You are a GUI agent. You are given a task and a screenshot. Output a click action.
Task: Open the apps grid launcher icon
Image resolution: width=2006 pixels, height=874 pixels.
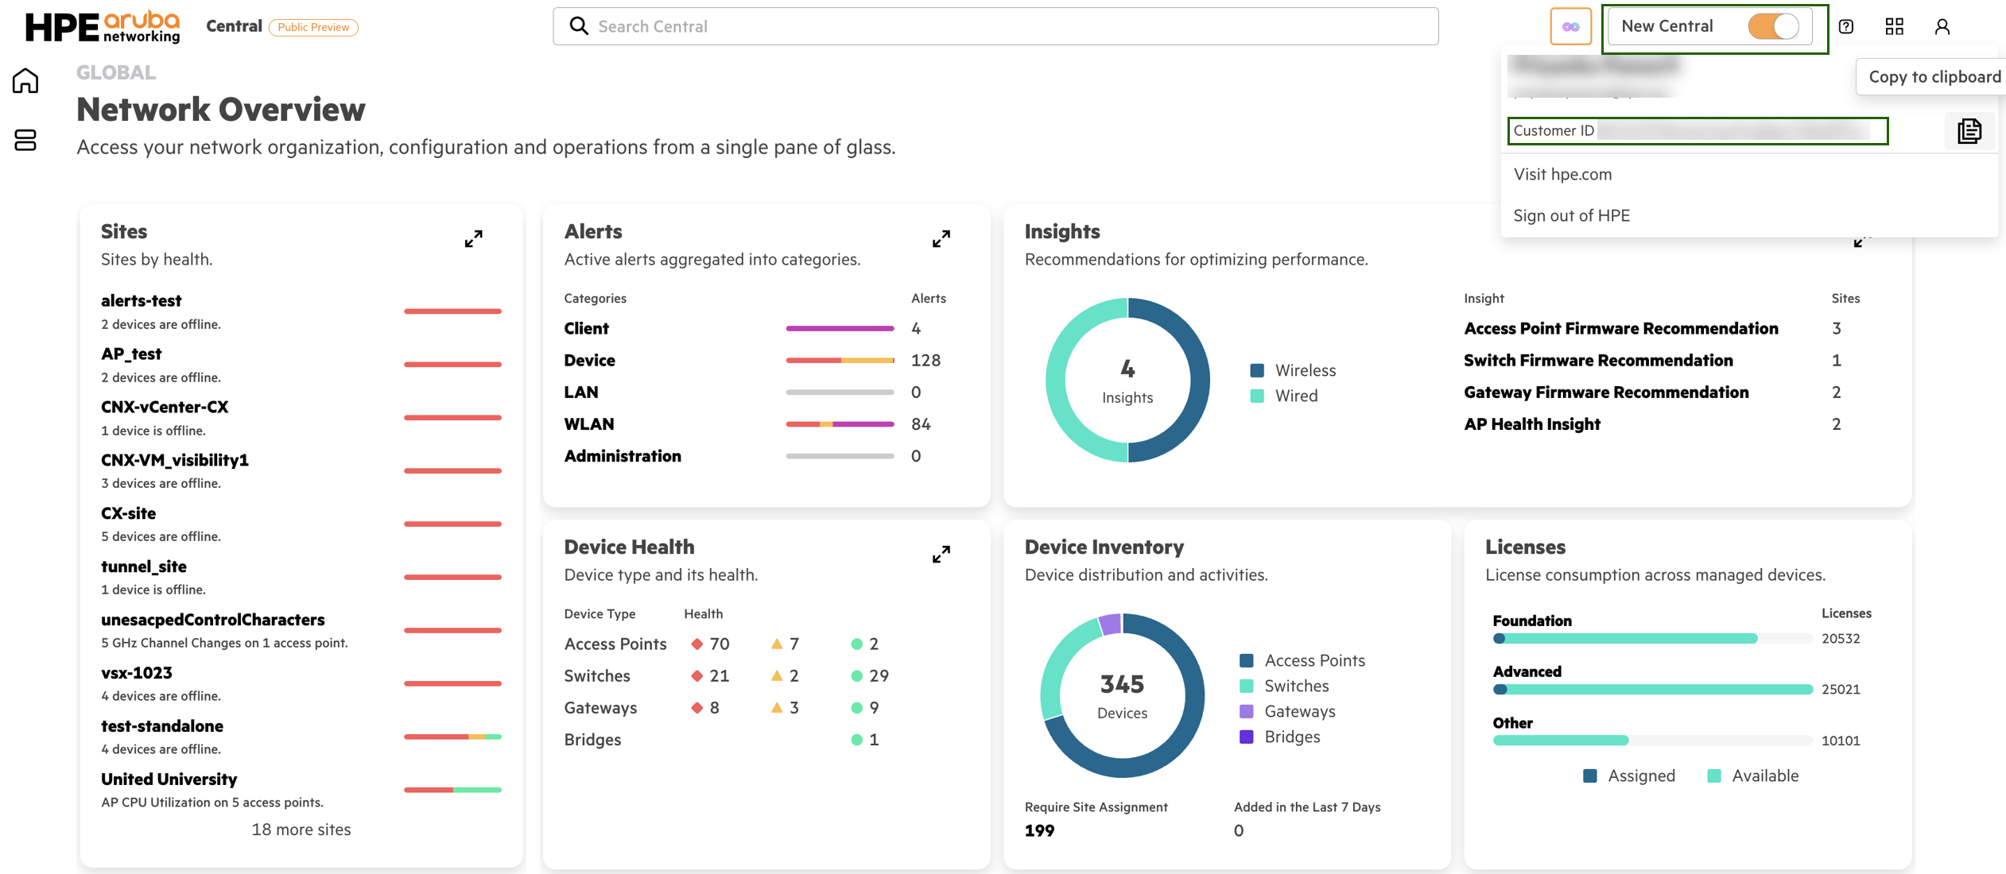[x=1894, y=26]
